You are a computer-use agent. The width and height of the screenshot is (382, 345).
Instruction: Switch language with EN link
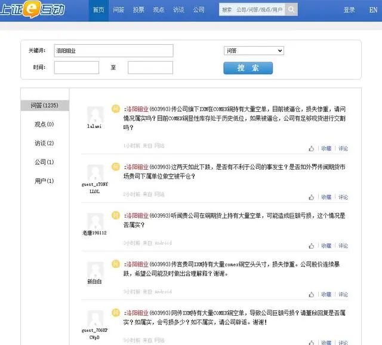pyautogui.click(x=373, y=10)
